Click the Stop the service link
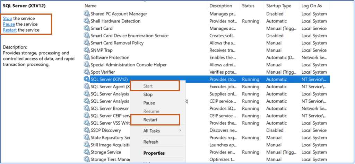The image size is (355, 164). tap(7, 18)
